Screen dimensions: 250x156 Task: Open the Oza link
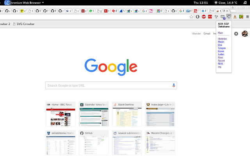tap(220, 45)
